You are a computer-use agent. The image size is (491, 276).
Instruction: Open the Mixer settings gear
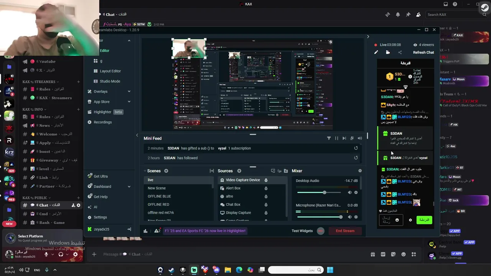tap(360, 171)
